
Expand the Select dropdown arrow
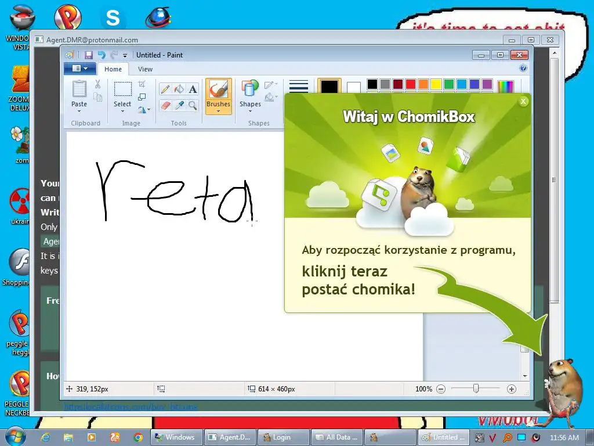123,111
